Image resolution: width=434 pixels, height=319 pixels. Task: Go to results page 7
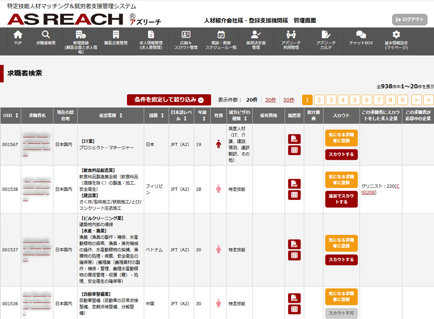(379, 100)
